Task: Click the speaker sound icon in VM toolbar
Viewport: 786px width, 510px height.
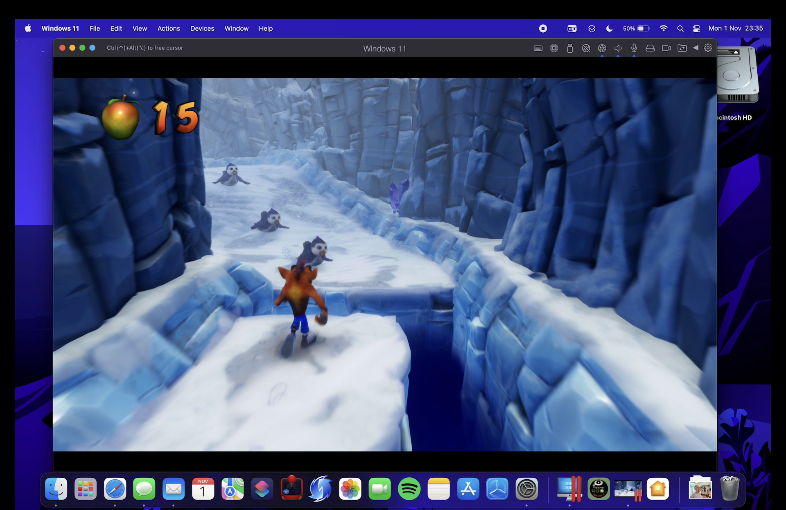Action: 618,48
